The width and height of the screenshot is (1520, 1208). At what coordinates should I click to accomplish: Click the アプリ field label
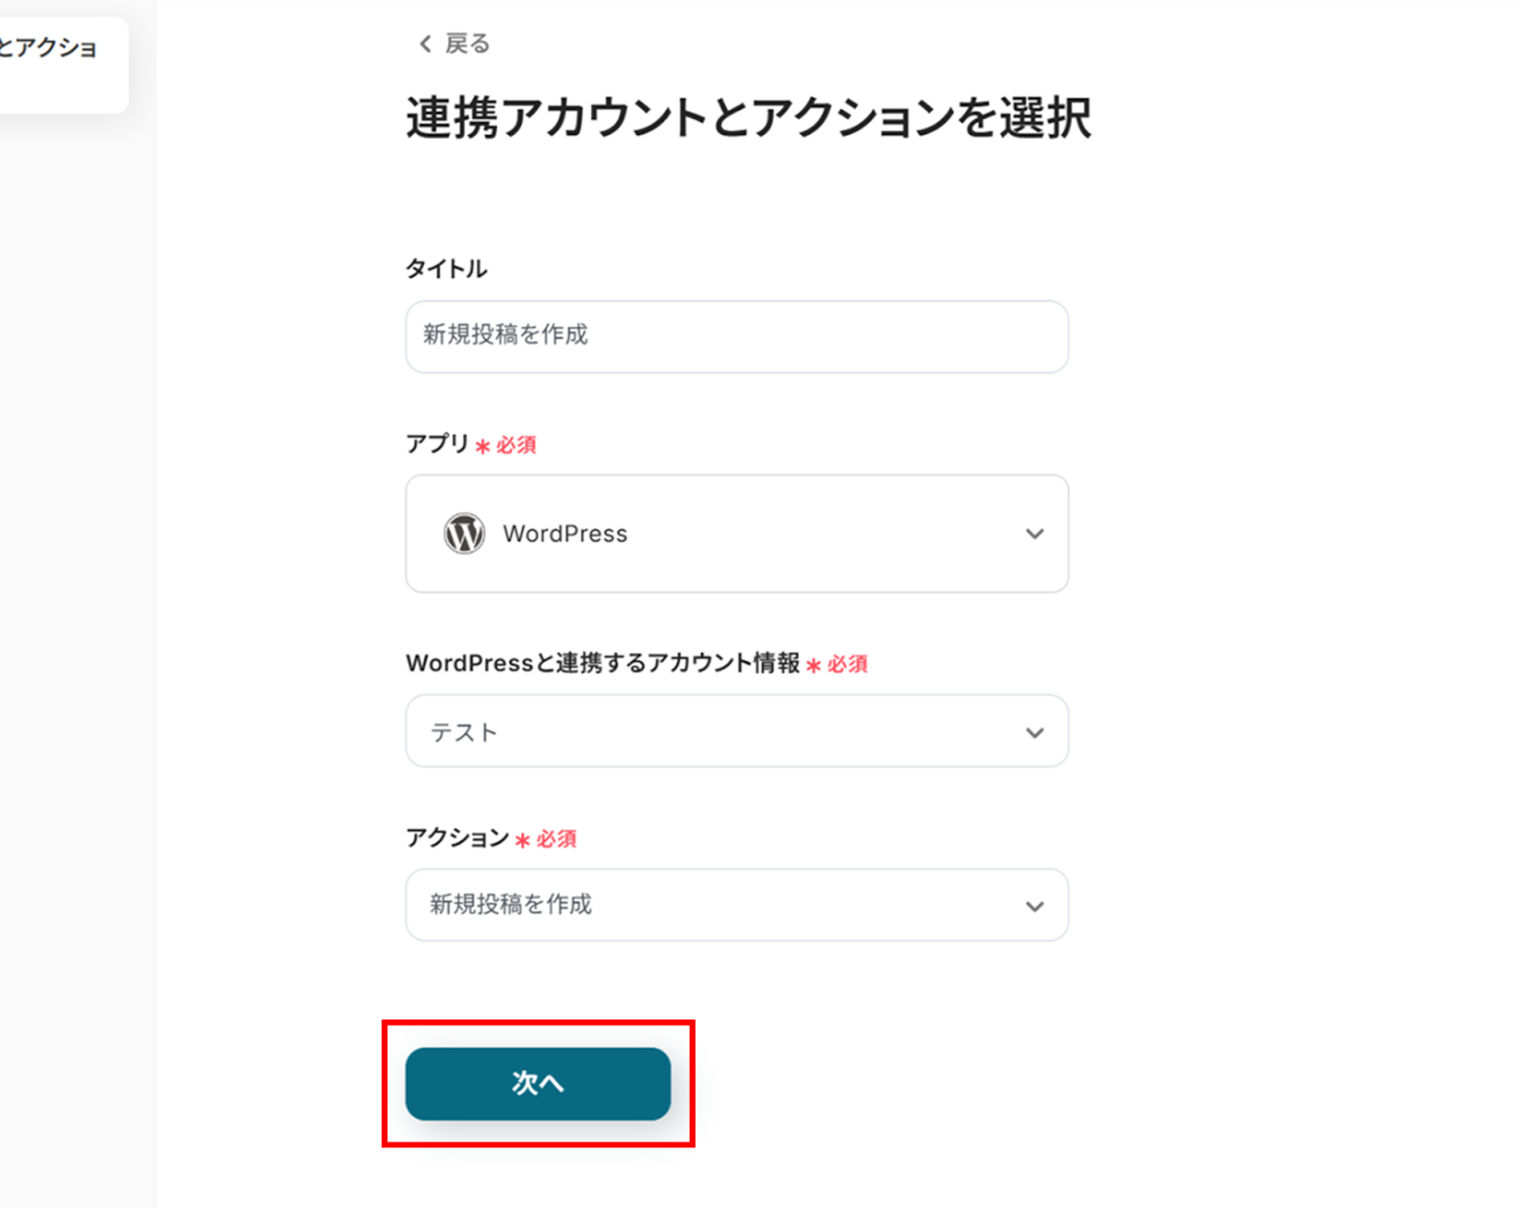click(x=437, y=444)
